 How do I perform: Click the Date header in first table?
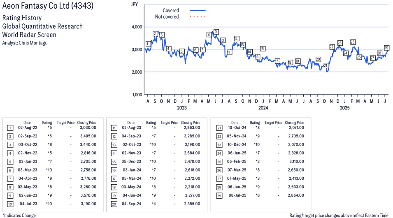point(27,123)
